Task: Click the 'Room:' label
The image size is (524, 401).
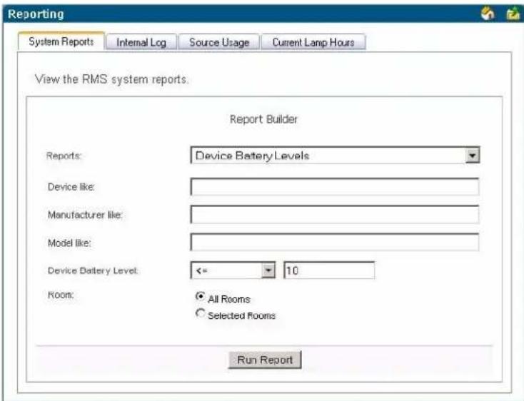Action: 61,295
